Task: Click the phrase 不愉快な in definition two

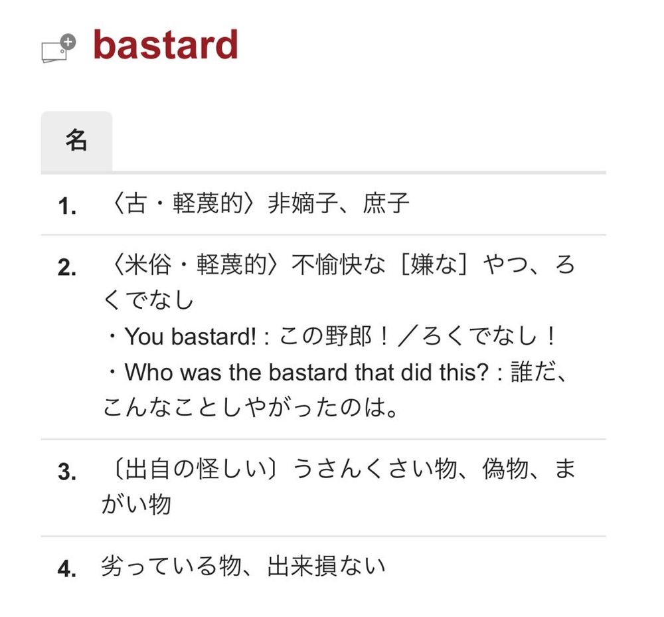Action: click(x=339, y=265)
